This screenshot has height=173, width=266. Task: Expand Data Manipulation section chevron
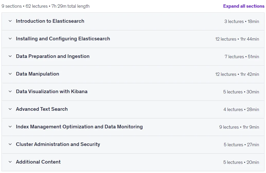point(10,74)
